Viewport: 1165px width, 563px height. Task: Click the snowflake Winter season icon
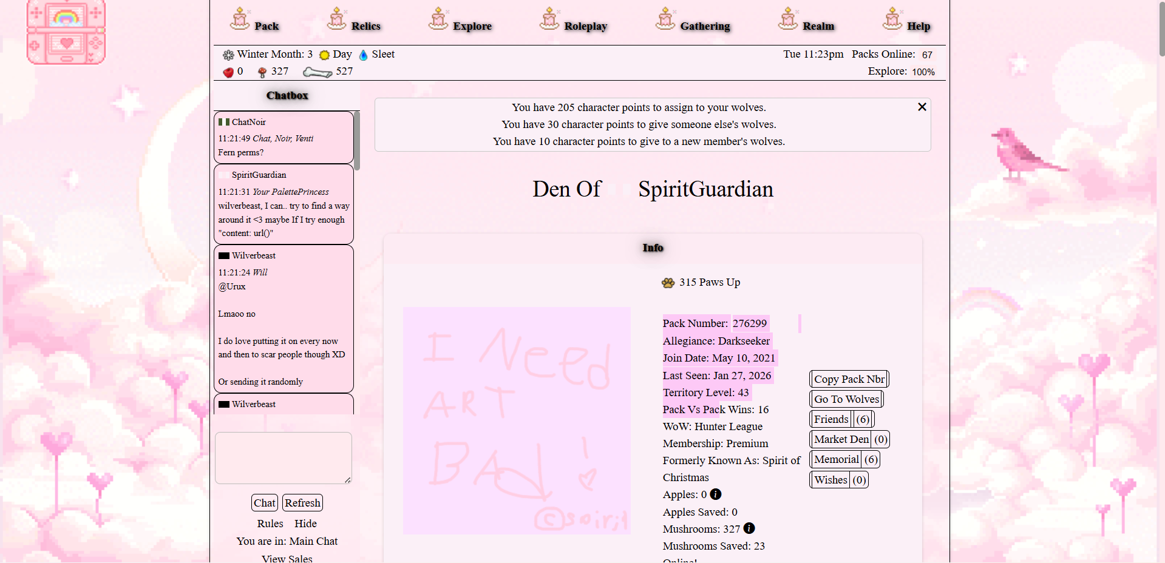pyautogui.click(x=228, y=55)
